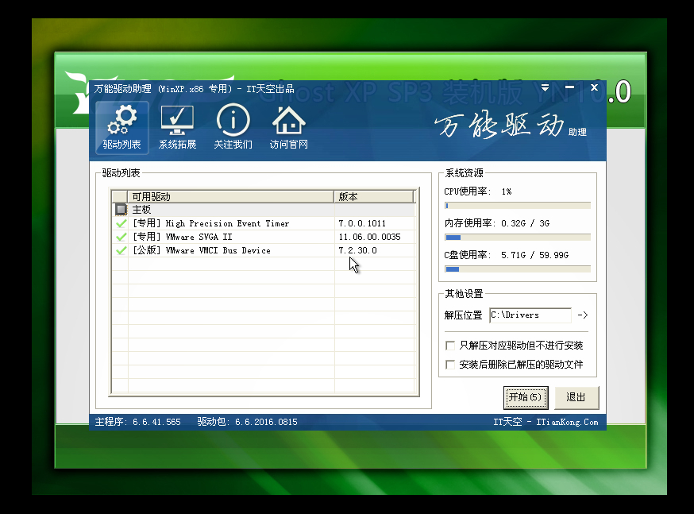This screenshot has width=694, height=514.
Task: Click the title bar dropdown menu icon
Action: pos(546,87)
